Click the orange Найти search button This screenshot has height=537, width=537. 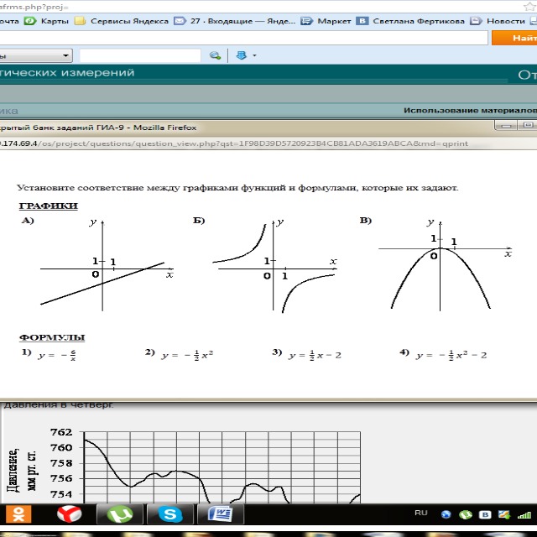click(x=514, y=38)
